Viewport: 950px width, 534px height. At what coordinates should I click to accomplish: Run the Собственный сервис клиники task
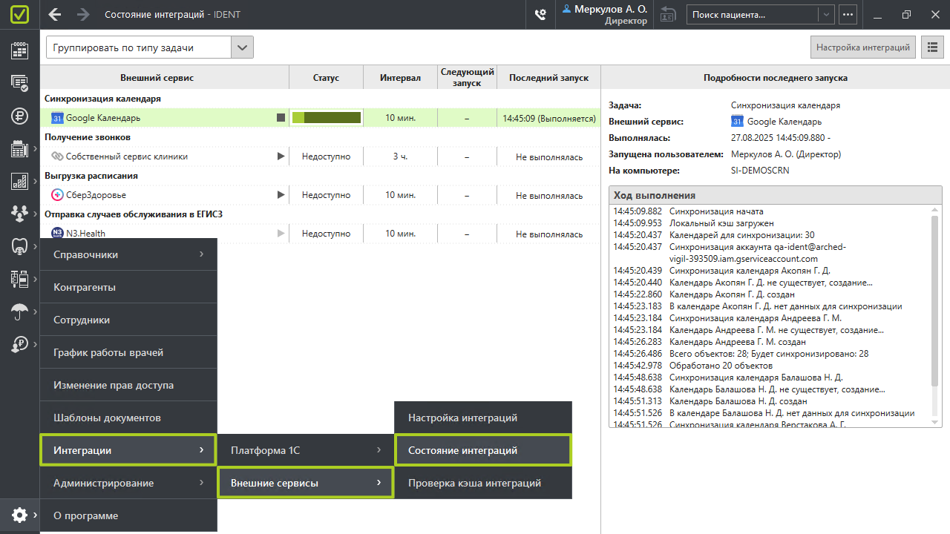point(281,156)
